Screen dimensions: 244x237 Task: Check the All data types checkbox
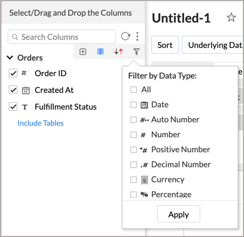pyautogui.click(x=133, y=89)
